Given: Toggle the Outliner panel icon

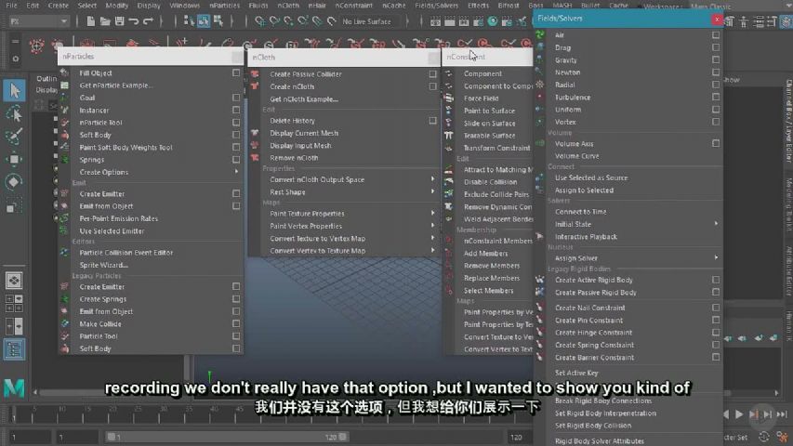Looking at the screenshot, I should click(x=14, y=349).
